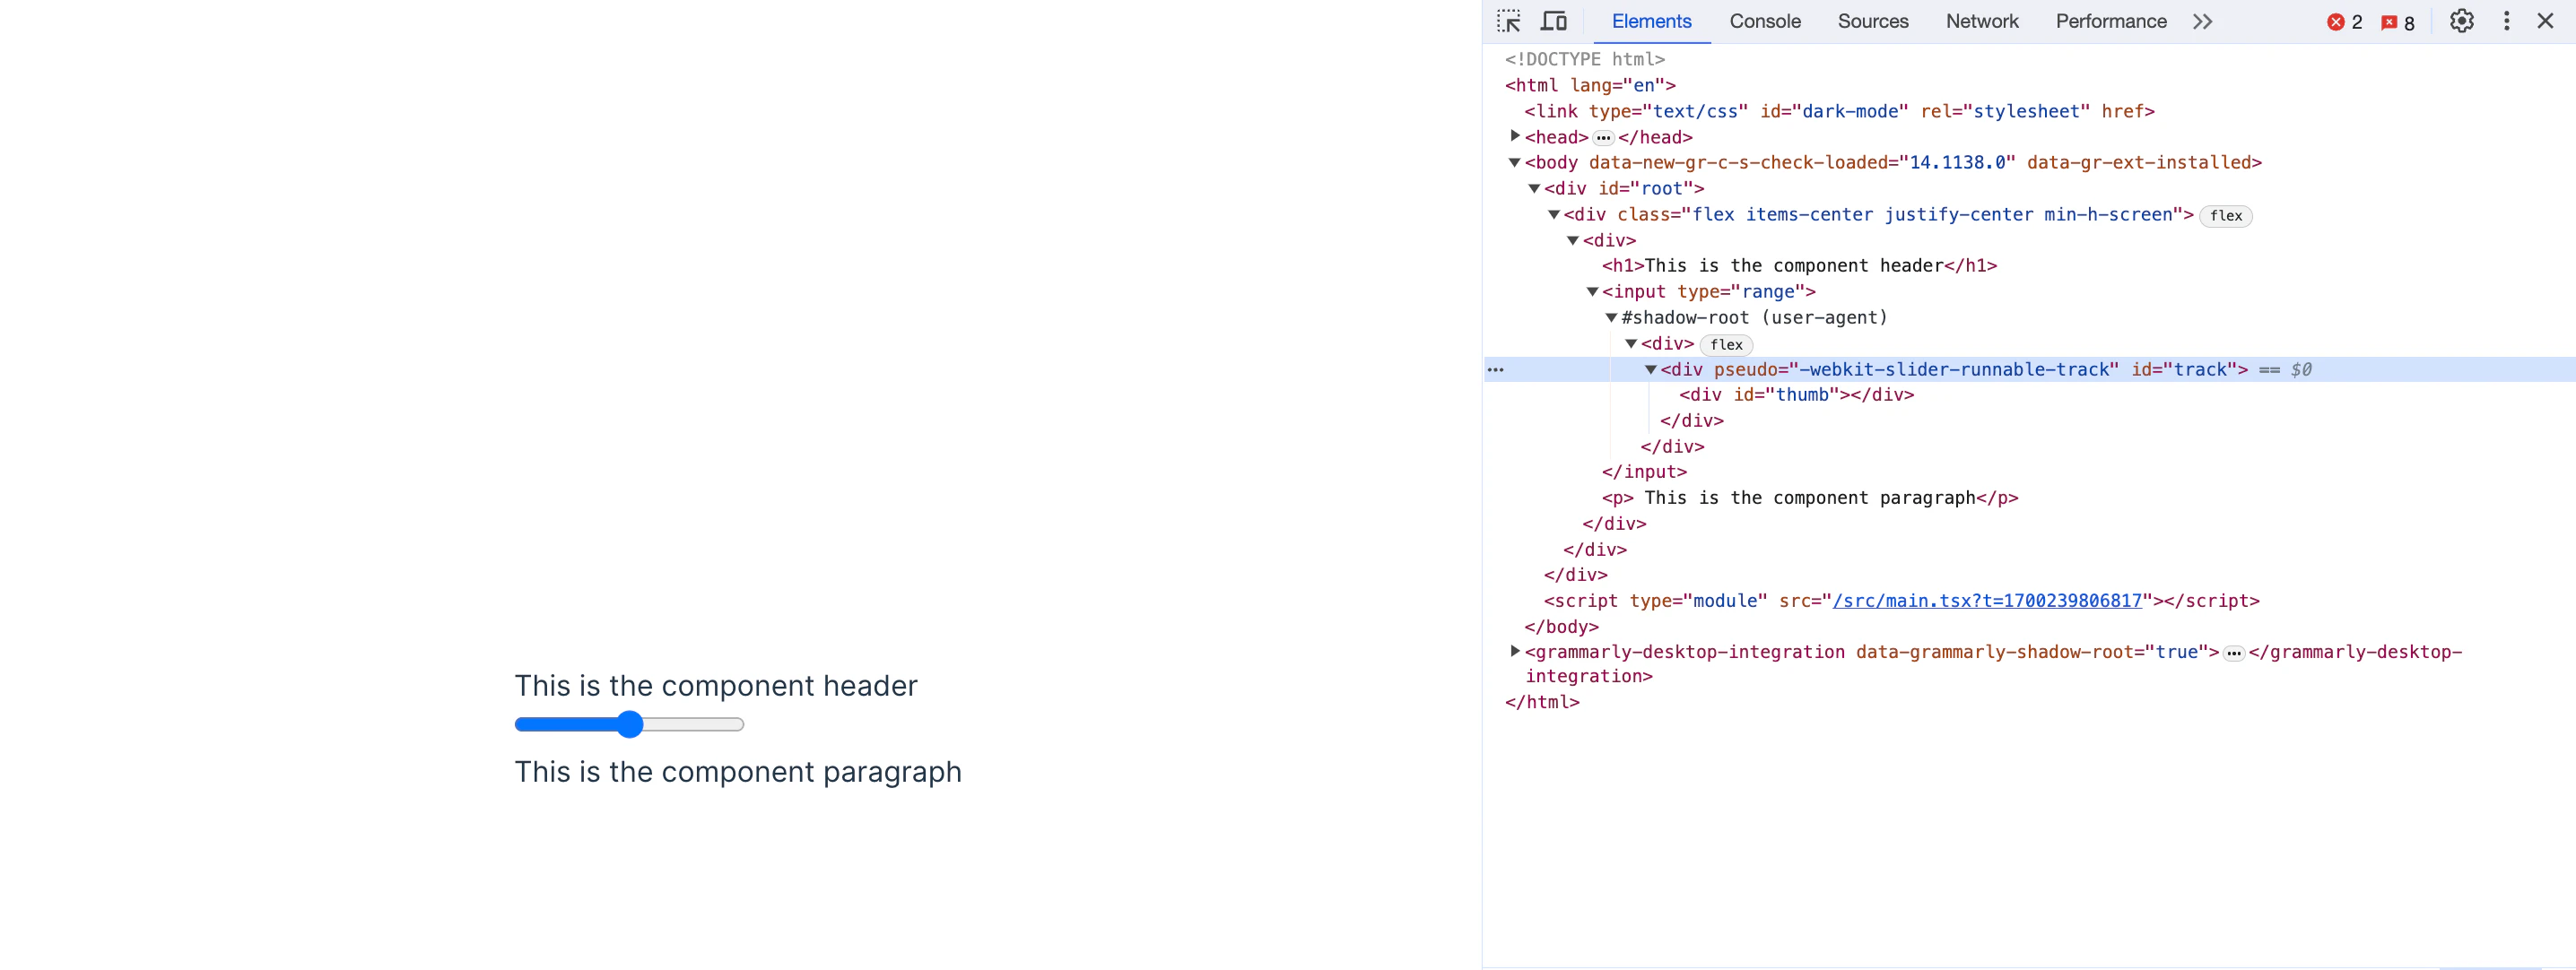2576x970 pixels.
Task: Select the Inspect element tool
Action: click(1509, 21)
